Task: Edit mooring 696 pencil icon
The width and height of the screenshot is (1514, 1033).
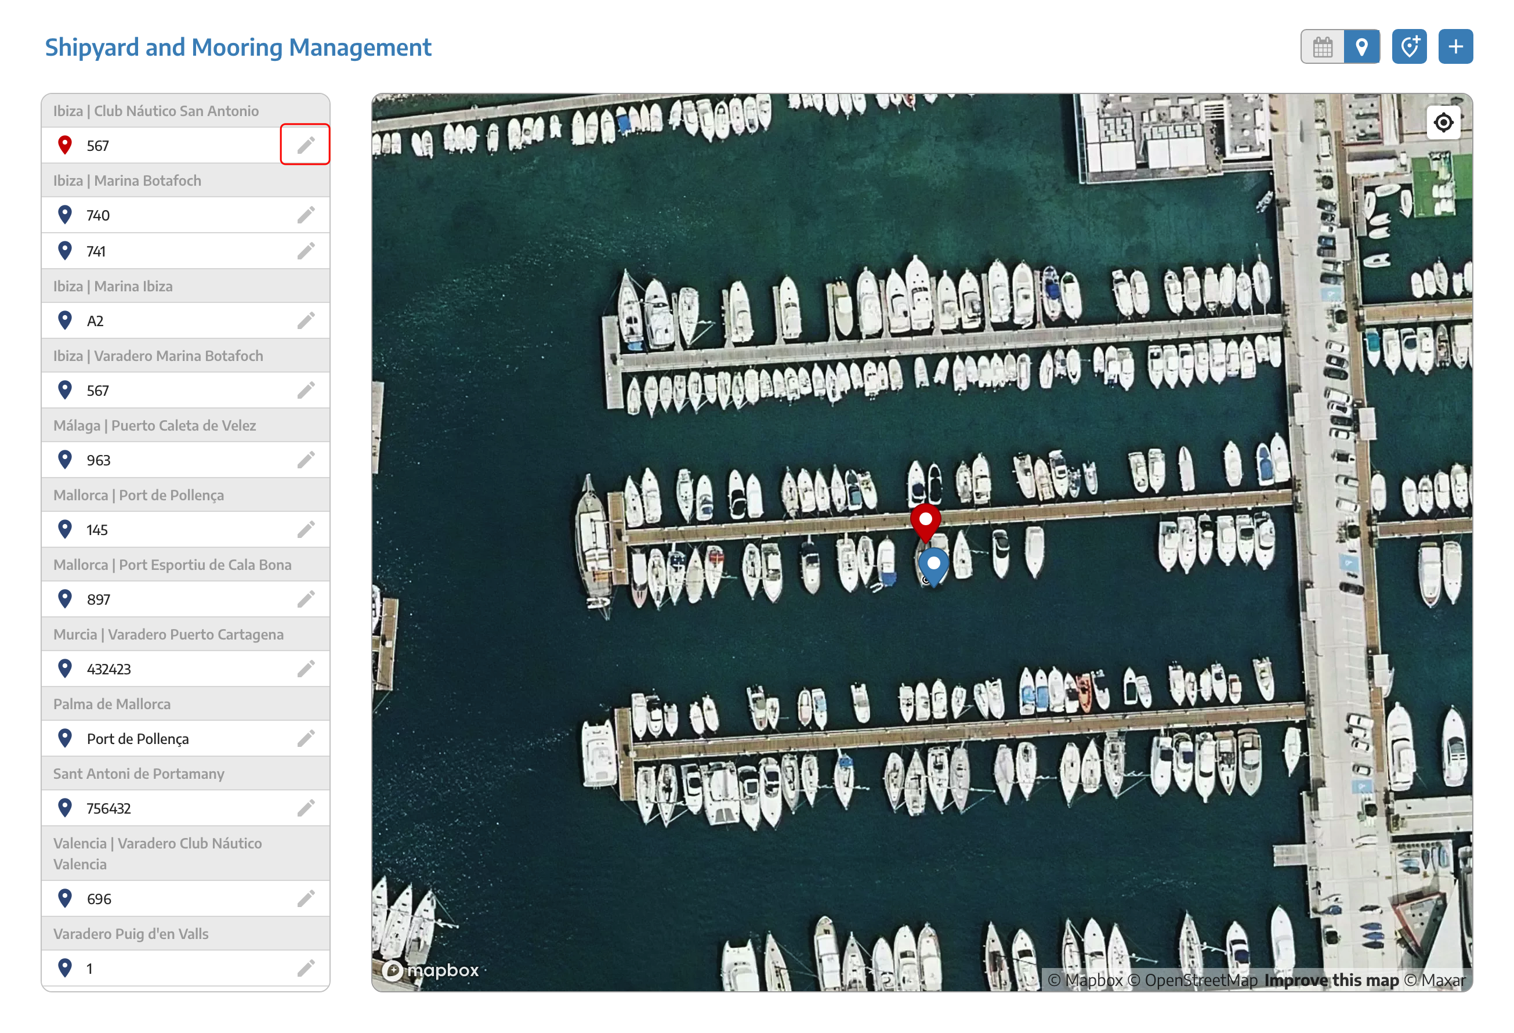Action: pyautogui.click(x=306, y=900)
